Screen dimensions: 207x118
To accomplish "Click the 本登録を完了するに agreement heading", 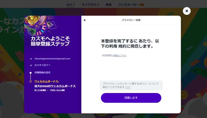I will [x=130, y=44].
